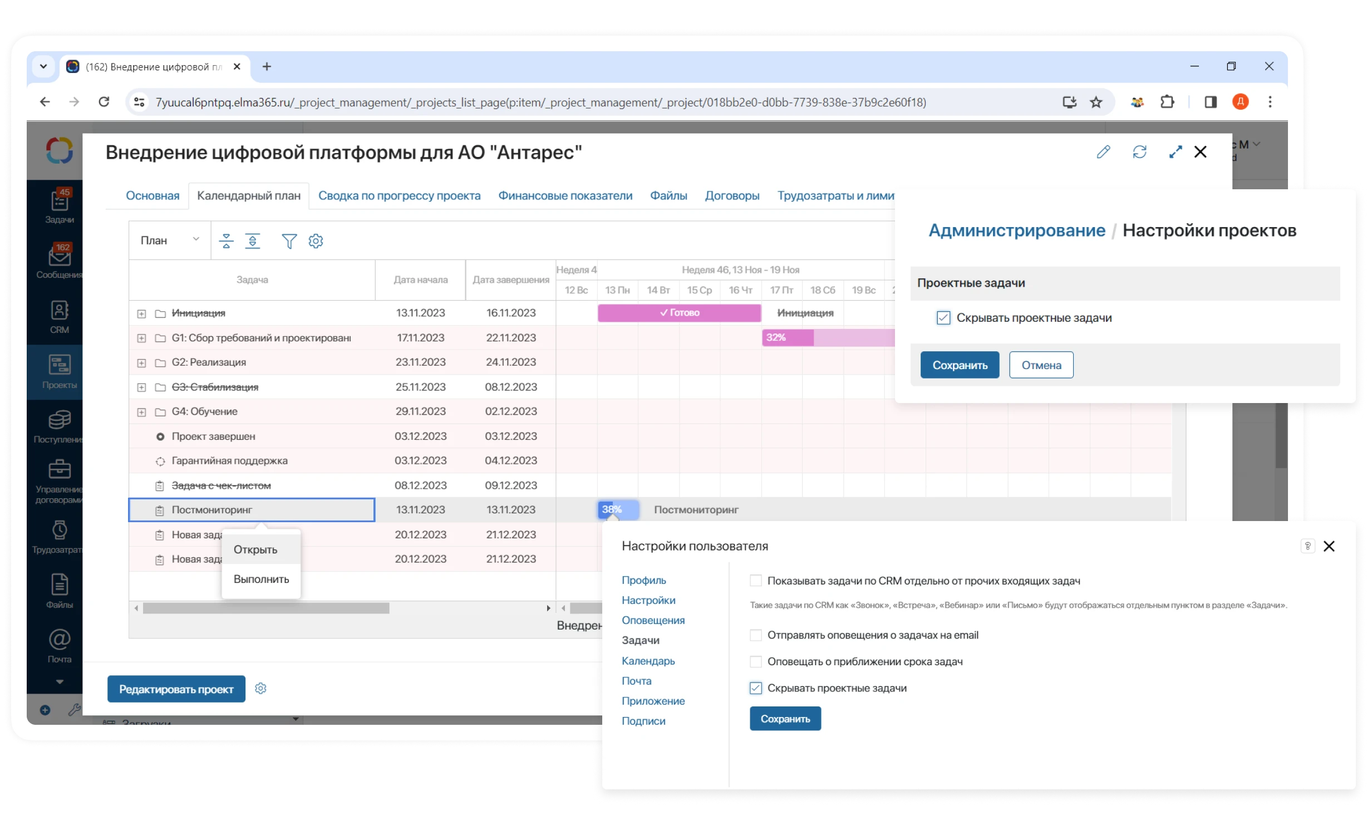Open Gantt chart settings gear icon
The width and height of the screenshot is (1367, 825).
[x=316, y=241]
